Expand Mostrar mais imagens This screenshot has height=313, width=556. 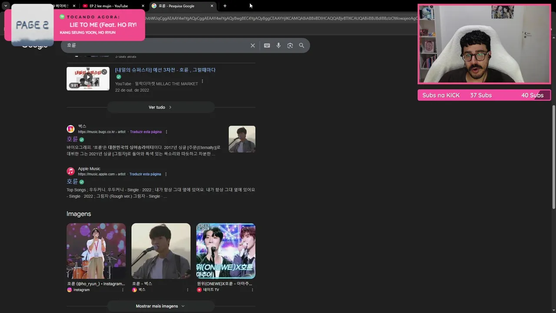point(160,306)
